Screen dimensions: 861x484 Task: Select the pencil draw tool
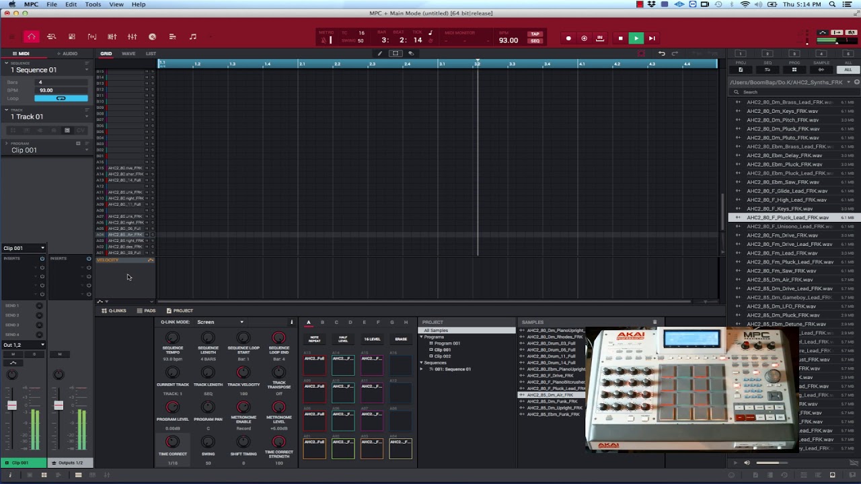point(380,54)
